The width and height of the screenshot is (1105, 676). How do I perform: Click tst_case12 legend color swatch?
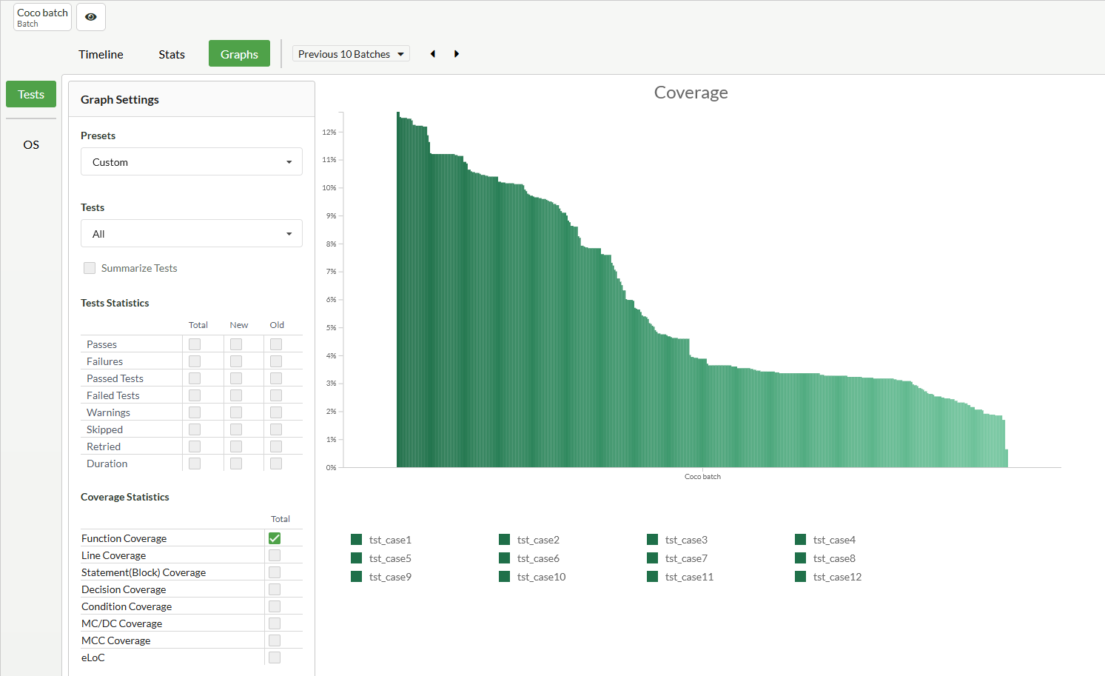pos(801,577)
